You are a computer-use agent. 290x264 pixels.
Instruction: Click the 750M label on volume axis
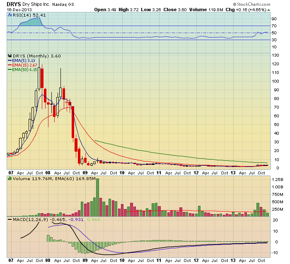click(277, 194)
